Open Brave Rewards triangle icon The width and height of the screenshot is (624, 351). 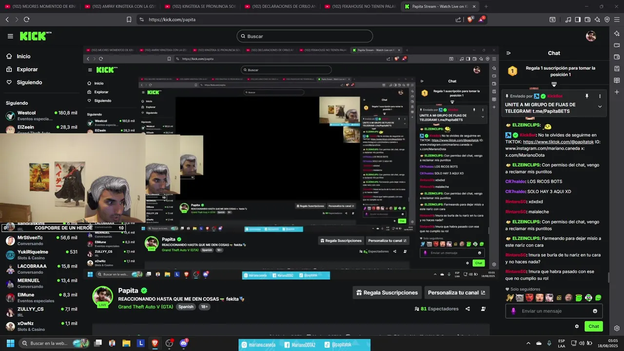(483, 19)
